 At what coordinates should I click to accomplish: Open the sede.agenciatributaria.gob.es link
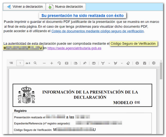(74, 48)
